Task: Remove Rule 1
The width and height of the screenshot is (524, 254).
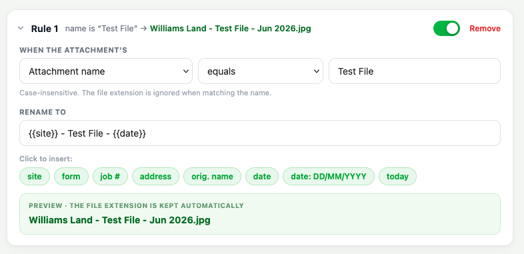Action: click(x=485, y=29)
